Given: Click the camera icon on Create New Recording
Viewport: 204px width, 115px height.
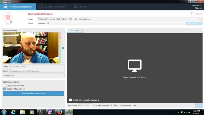Looking at the screenshot, I should click(5, 7).
